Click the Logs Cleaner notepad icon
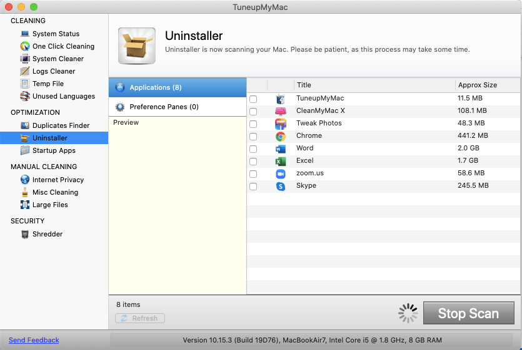 tap(25, 71)
